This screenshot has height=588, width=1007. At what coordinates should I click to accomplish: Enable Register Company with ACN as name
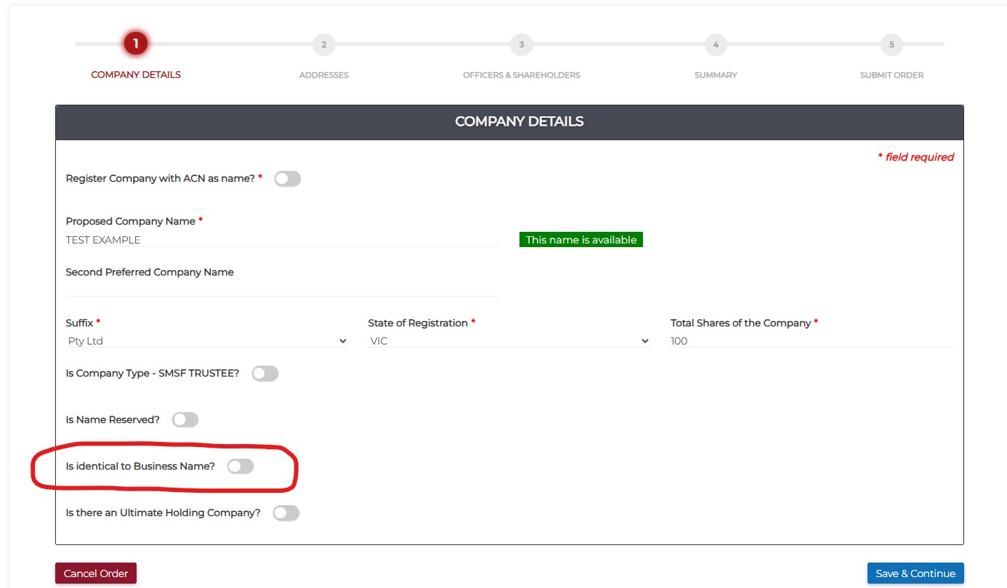[x=287, y=179]
